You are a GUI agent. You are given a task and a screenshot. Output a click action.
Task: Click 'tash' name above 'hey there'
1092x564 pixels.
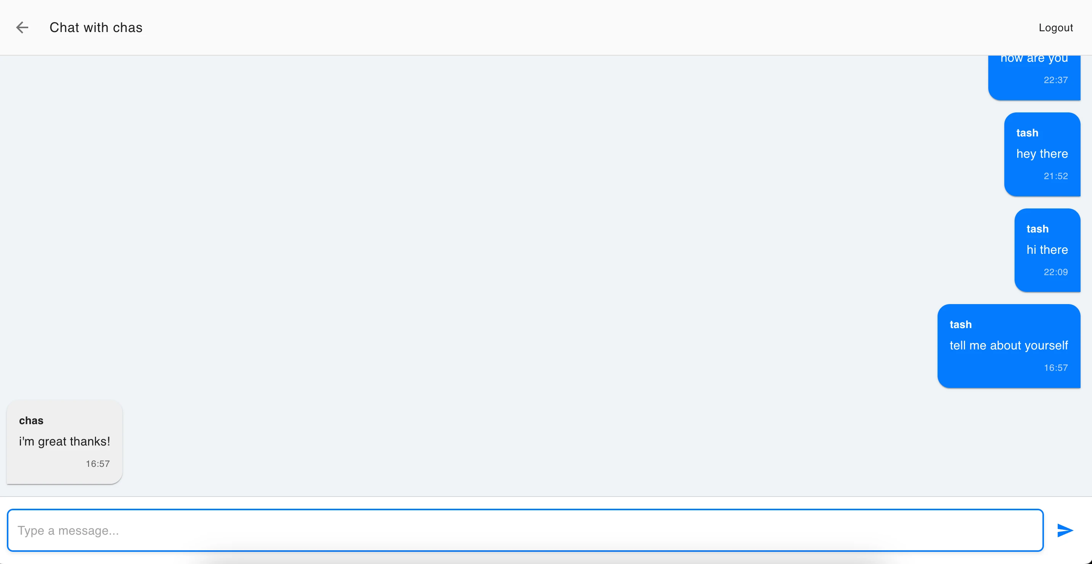(x=1027, y=133)
